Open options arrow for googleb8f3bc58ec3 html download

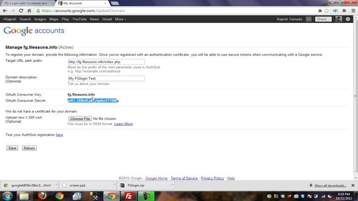[56, 185]
